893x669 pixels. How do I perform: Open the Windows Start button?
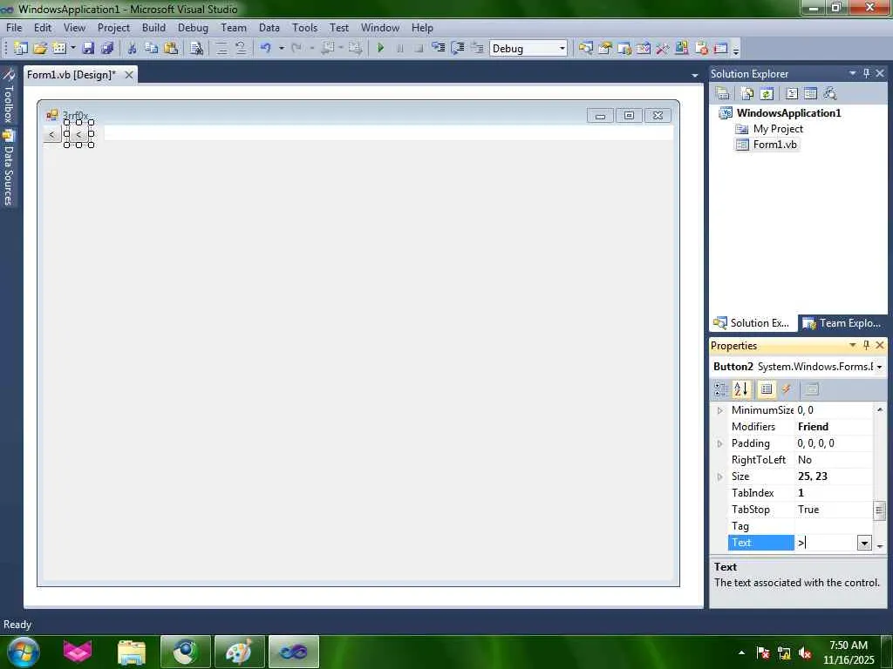point(24,652)
